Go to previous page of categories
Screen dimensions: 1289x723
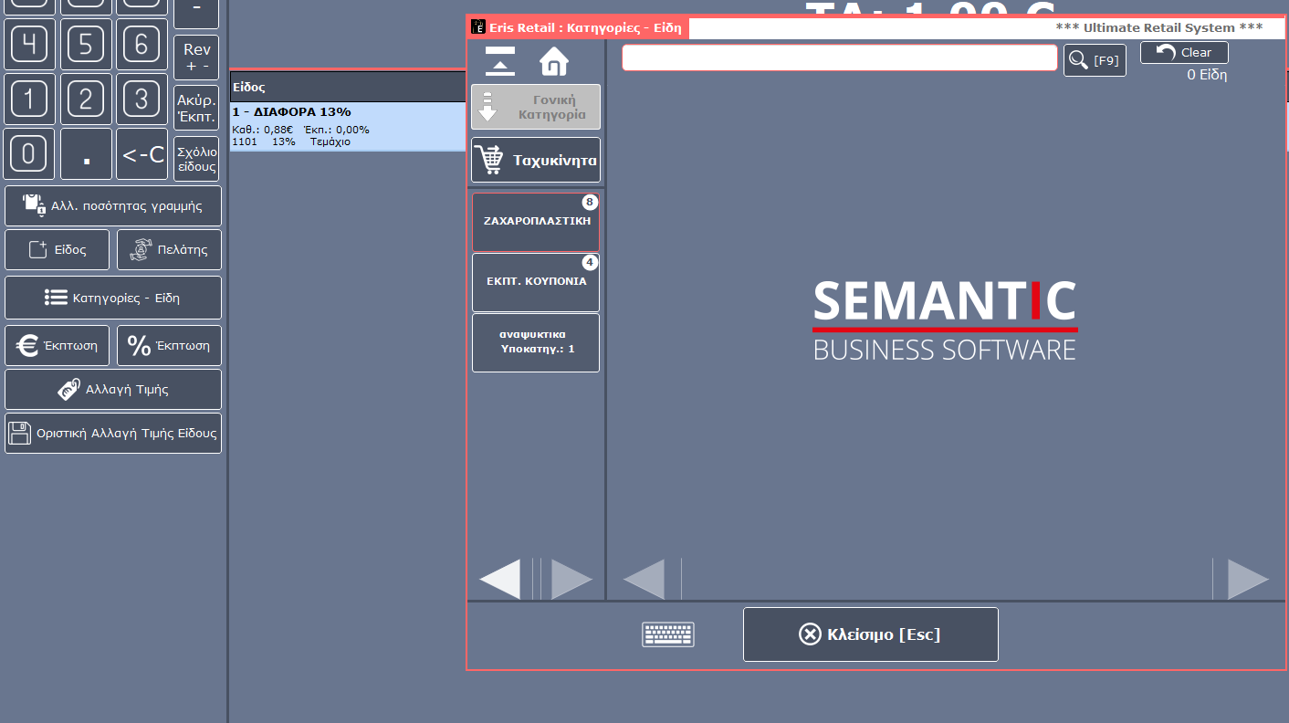point(500,579)
